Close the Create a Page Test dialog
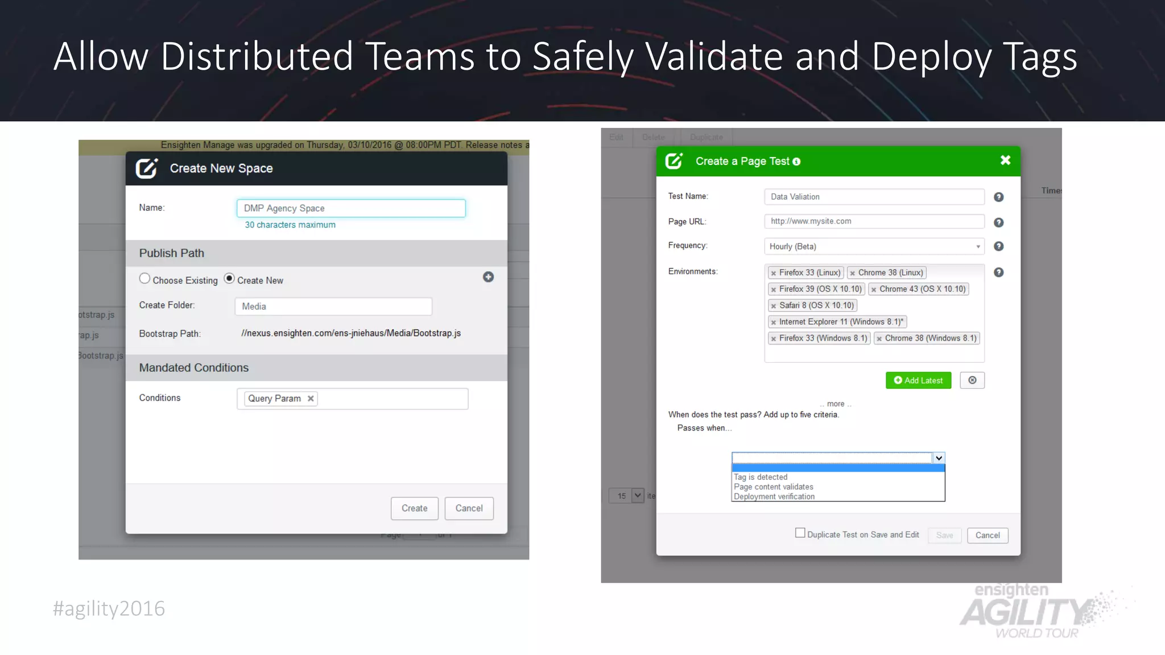Image resolution: width=1165 pixels, height=655 pixels. 1005,160
